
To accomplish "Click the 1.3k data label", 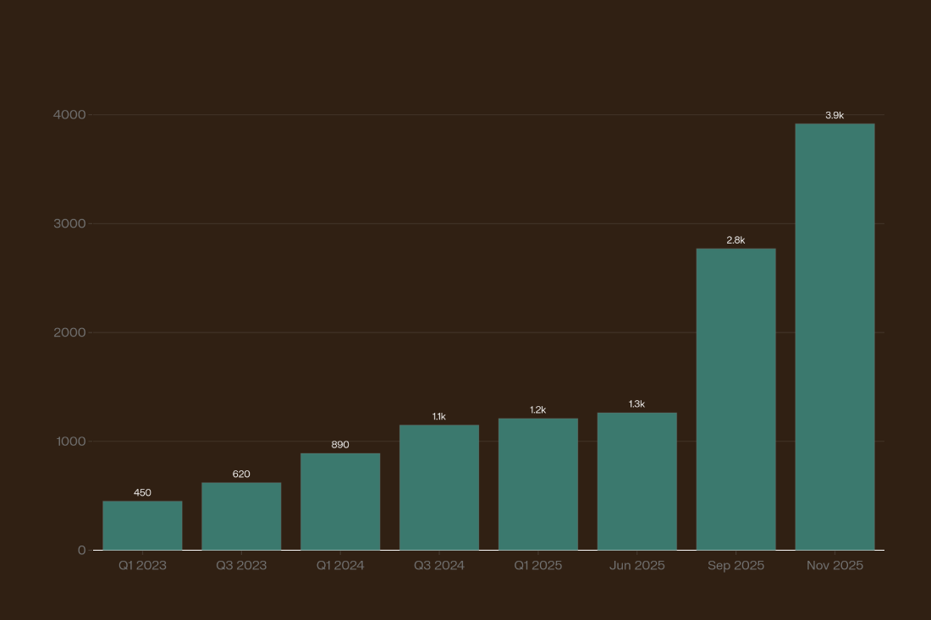I will point(636,404).
